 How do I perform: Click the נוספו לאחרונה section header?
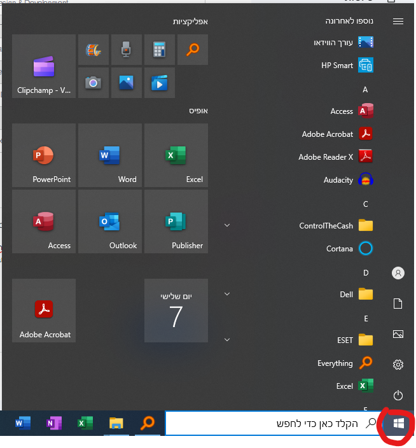(349, 21)
